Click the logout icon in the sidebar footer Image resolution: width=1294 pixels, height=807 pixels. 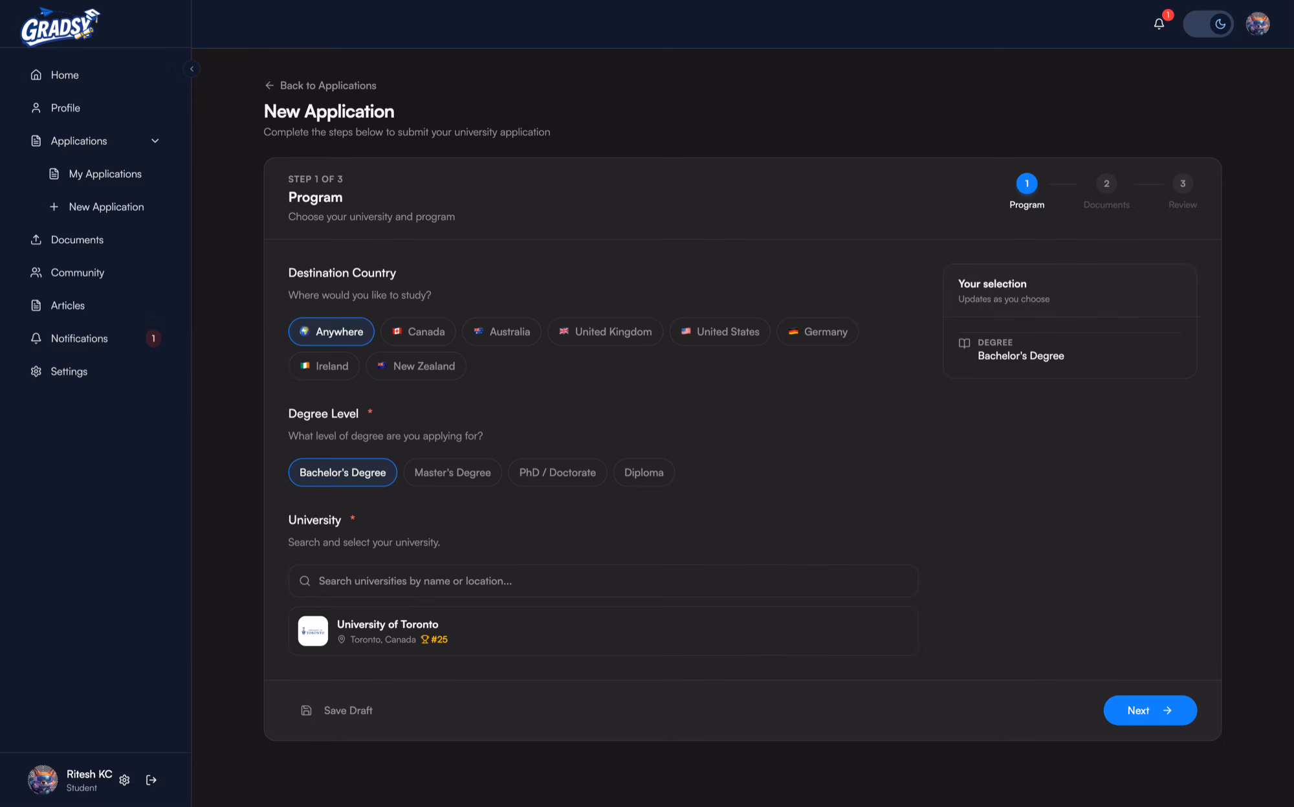[151, 780]
